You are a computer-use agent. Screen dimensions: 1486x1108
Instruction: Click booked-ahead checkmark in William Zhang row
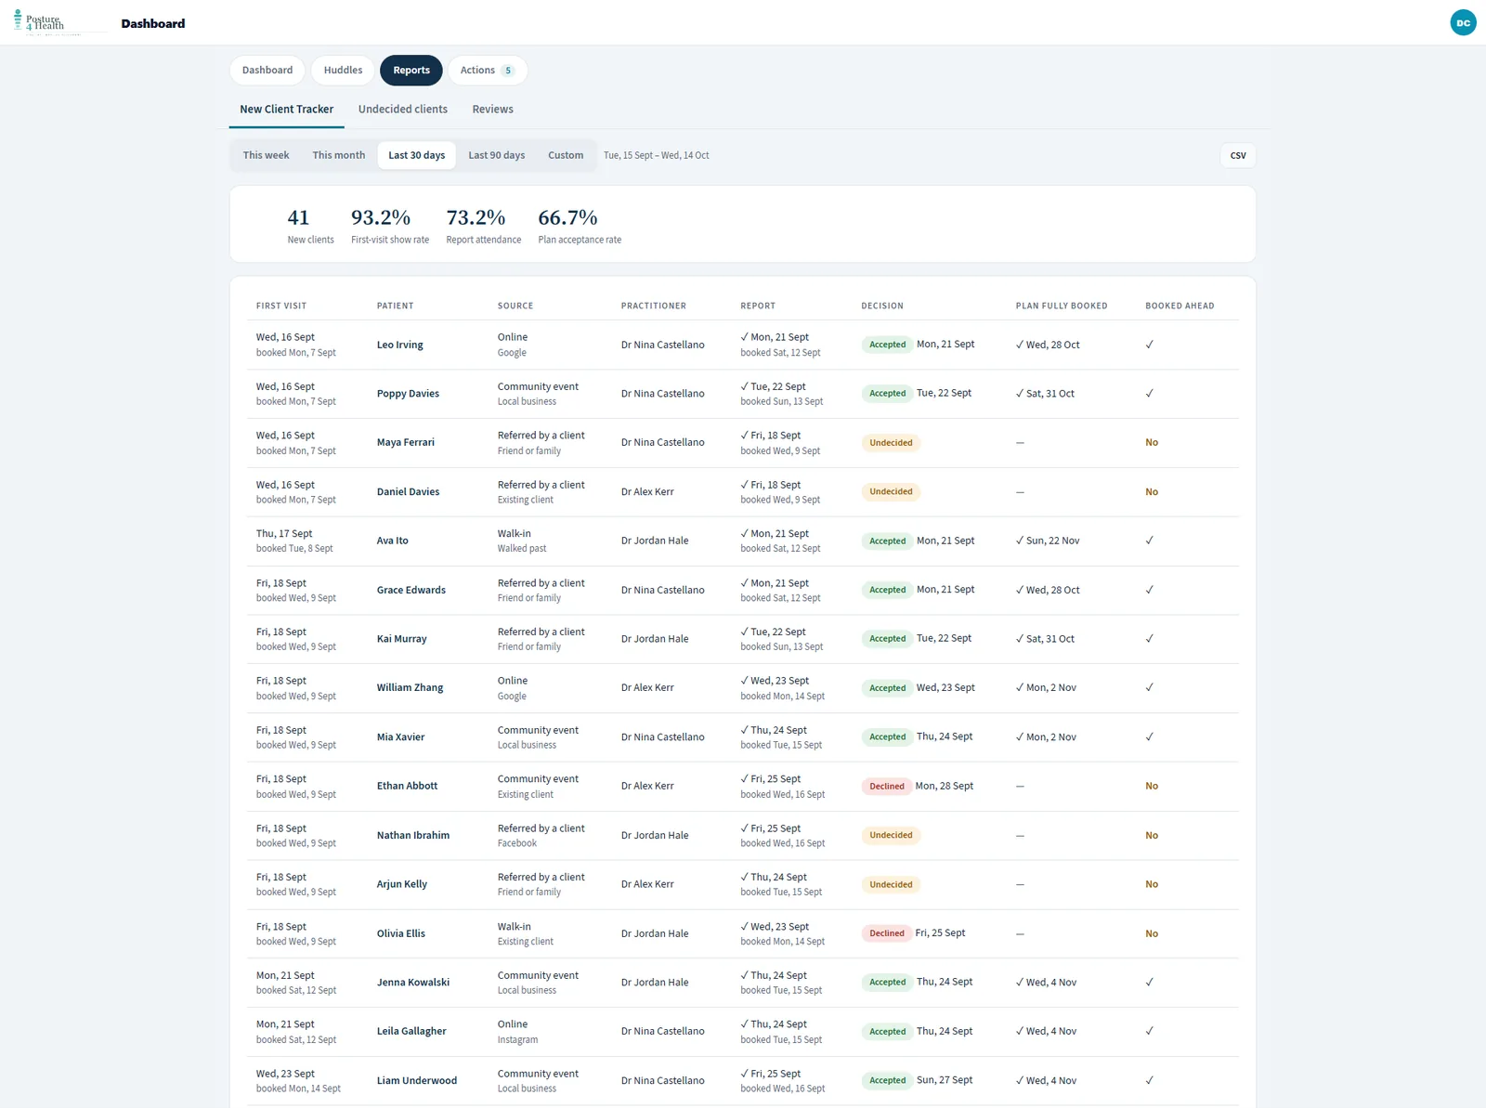click(x=1149, y=688)
